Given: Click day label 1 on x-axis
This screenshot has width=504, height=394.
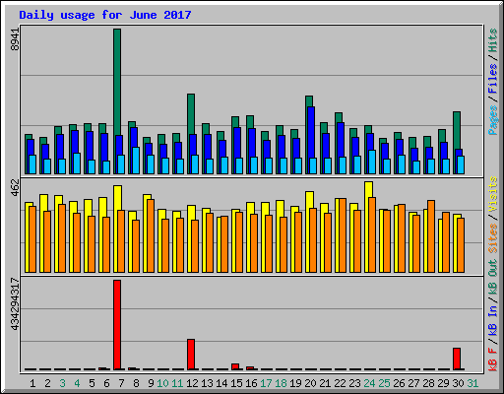Looking at the screenshot, I should [x=32, y=383].
